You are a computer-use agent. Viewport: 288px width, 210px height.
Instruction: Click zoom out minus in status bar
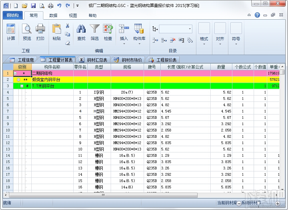pyautogui.click(x=239, y=203)
